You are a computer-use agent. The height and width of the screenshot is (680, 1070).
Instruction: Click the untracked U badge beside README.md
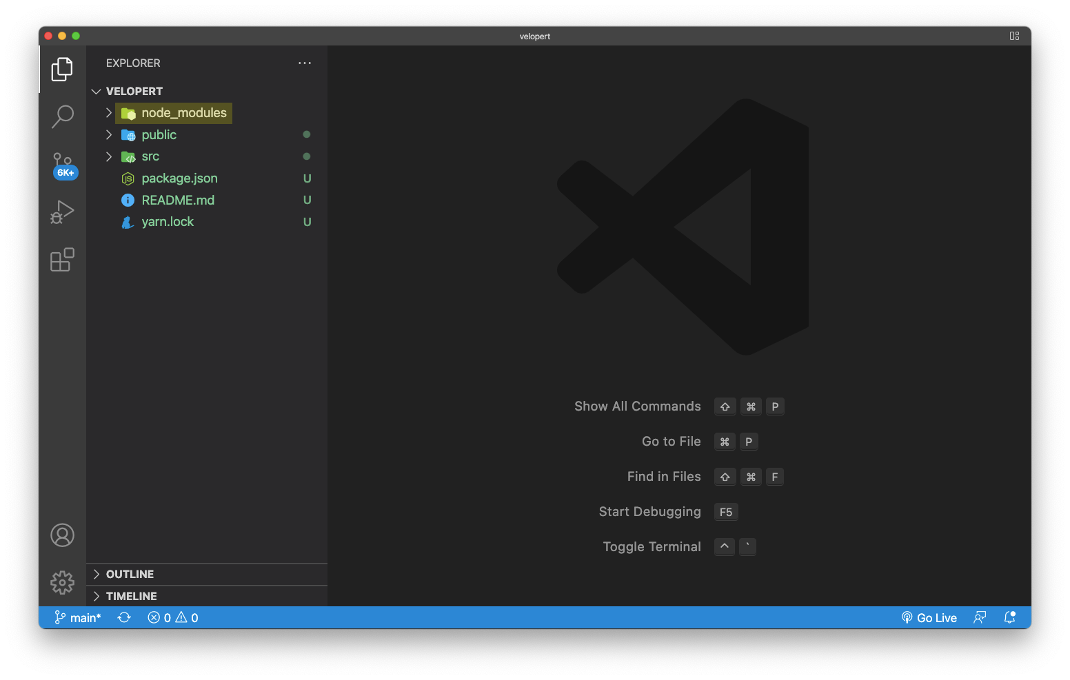coord(307,200)
